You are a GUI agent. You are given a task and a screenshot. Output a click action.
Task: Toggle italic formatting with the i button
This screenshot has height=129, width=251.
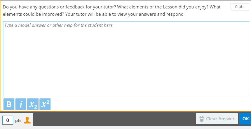pyautogui.click(x=21, y=104)
